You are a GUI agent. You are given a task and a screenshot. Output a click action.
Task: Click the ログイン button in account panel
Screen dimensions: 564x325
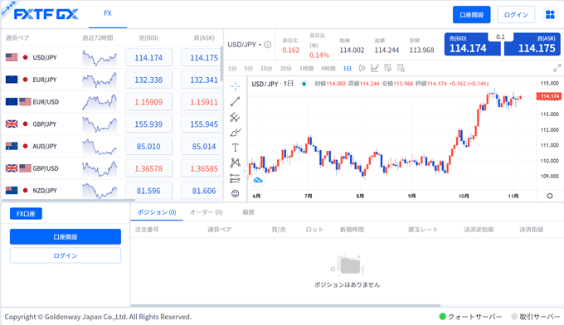click(66, 255)
